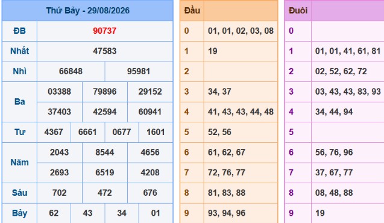Screen dimensions: 384x223
Task: Select Đuôi values 01, 01, 41, 61, 81
Action: (x=348, y=51)
